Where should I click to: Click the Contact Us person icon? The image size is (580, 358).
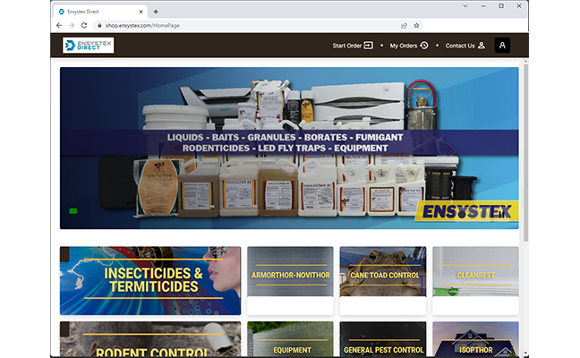(x=482, y=45)
